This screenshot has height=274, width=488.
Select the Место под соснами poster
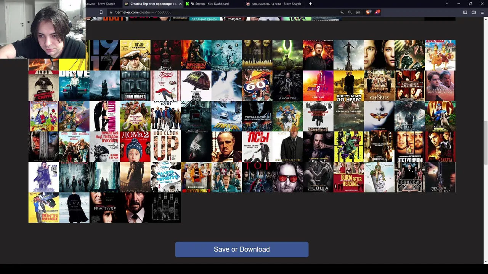point(348,116)
